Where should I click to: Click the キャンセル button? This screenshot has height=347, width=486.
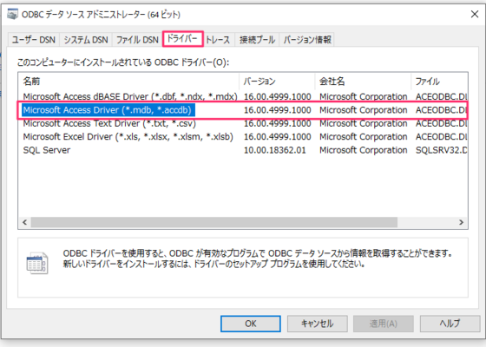coord(318,324)
